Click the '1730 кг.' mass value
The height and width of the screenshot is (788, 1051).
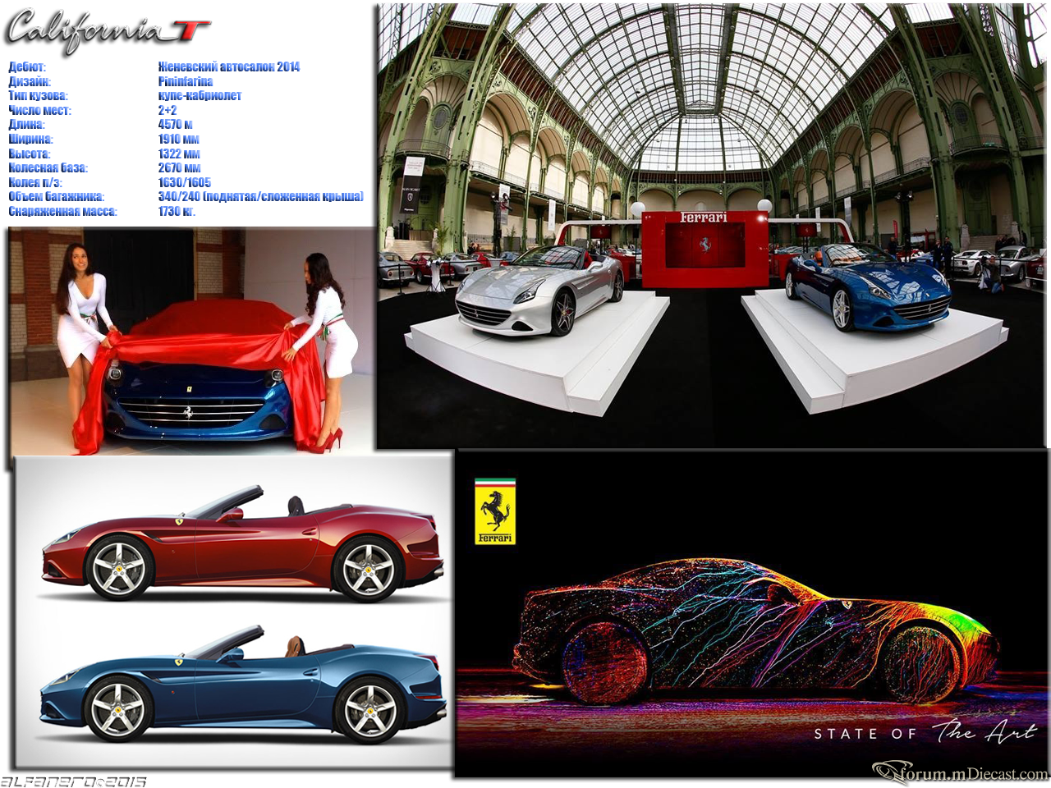click(x=177, y=212)
